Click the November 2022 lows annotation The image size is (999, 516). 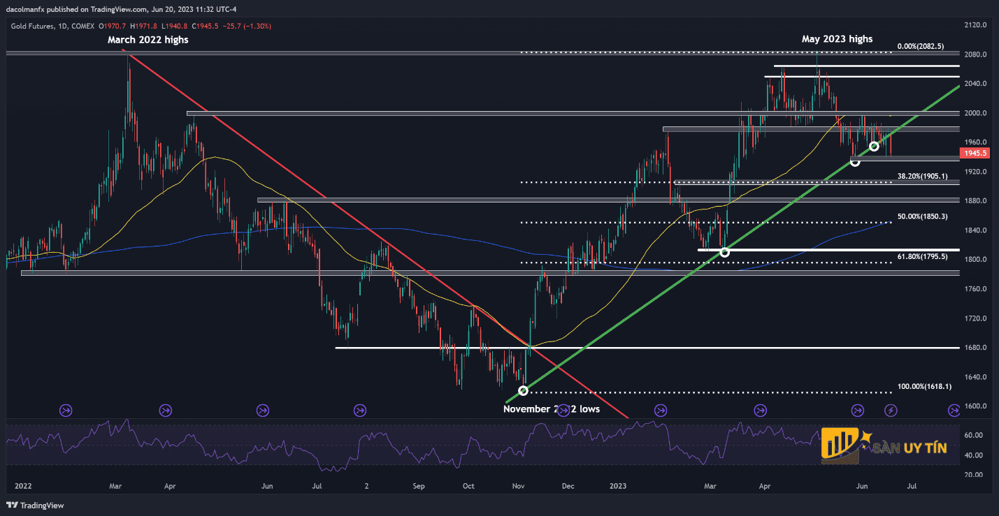(x=551, y=409)
